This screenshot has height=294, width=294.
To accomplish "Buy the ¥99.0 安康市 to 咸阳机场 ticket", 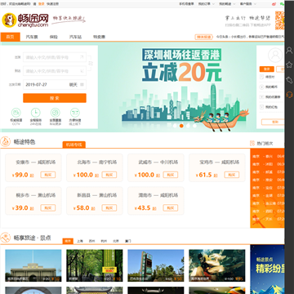I will (x=48, y=175).
